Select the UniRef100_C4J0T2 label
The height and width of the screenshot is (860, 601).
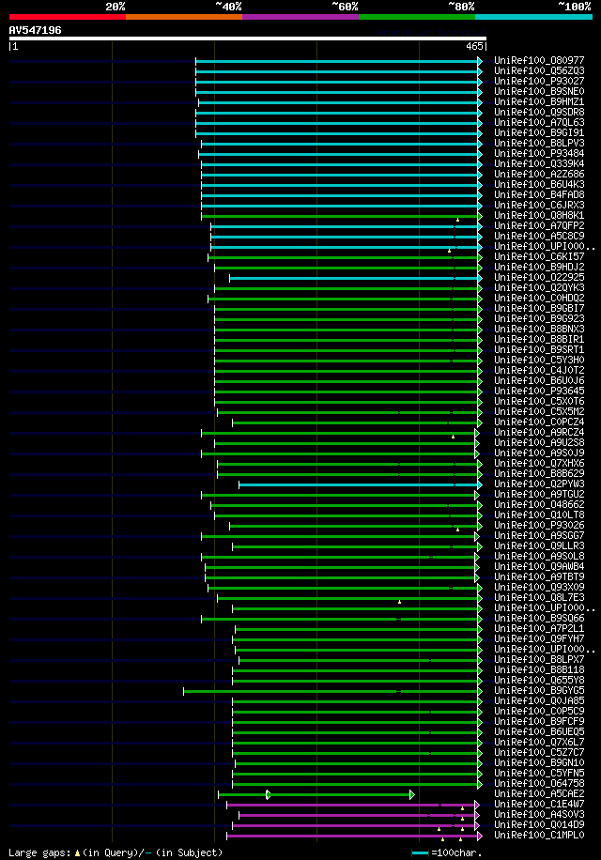539,370
